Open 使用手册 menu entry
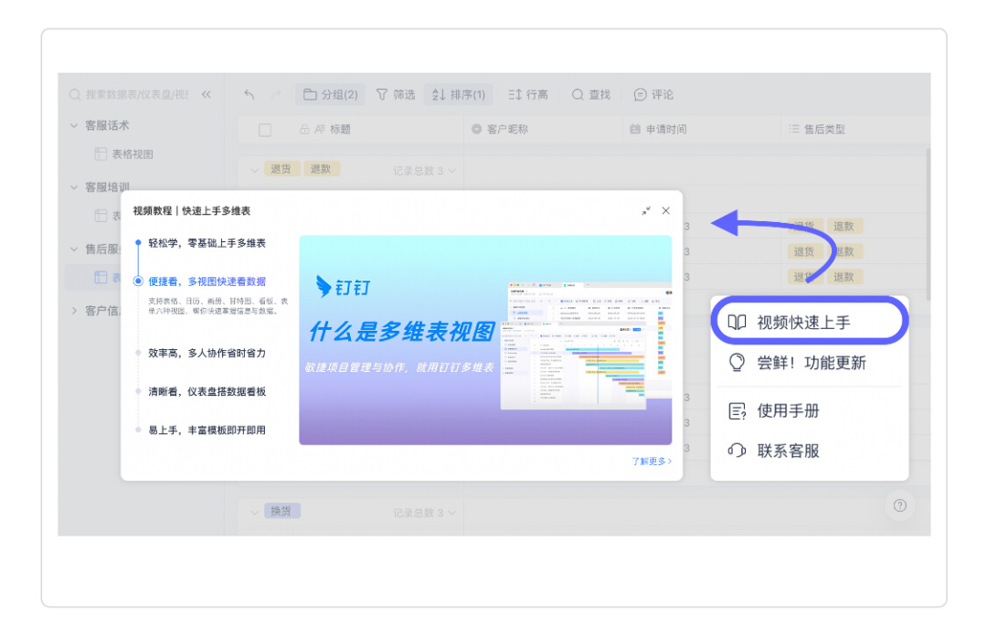Viewport: 987px width, 637px height. point(788,411)
